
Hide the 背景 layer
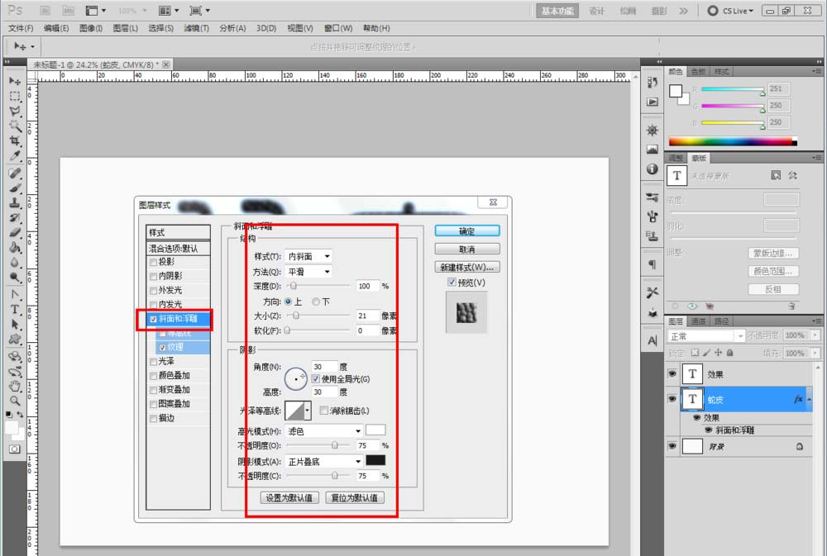(672, 446)
